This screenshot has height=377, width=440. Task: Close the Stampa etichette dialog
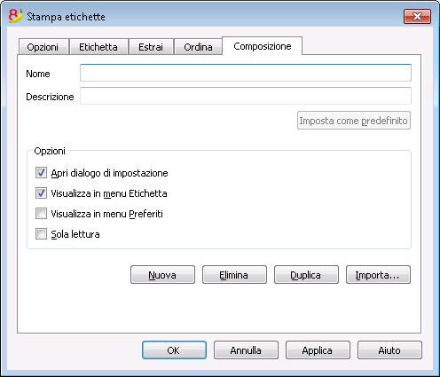pyautogui.click(x=417, y=16)
